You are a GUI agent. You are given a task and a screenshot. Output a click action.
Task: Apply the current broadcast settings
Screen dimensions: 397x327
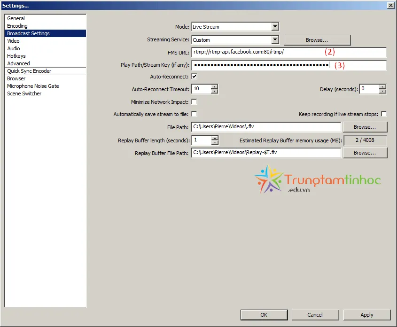(x=367, y=315)
